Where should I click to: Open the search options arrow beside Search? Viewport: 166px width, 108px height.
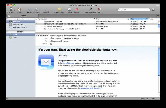(x=117, y=10)
